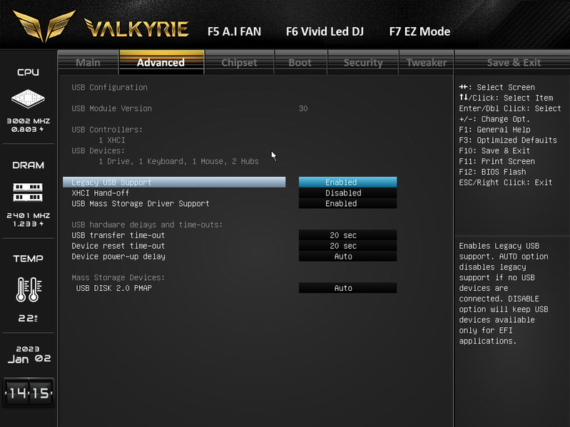The height and width of the screenshot is (427, 570).
Task: Select the Device reset time-out label
Action: coord(118,246)
